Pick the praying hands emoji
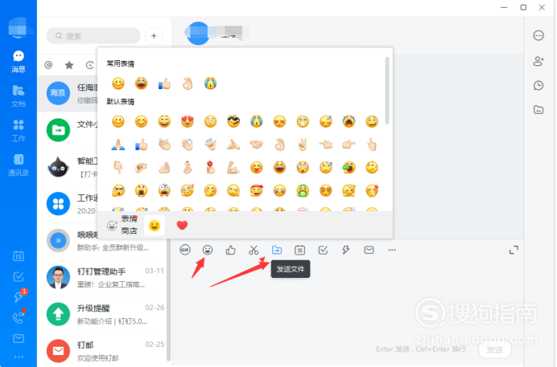557x367 pixels. (x=118, y=145)
